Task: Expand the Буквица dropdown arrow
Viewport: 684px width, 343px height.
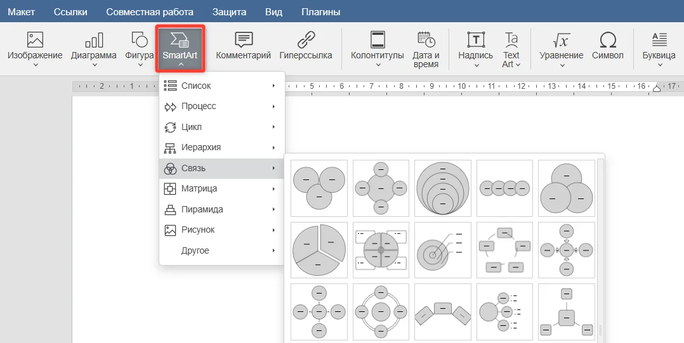Action: click(x=660, y=65)
